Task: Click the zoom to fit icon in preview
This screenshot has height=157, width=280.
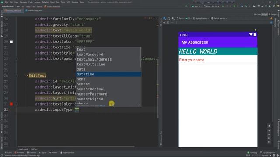Action: tap(269, 142)
